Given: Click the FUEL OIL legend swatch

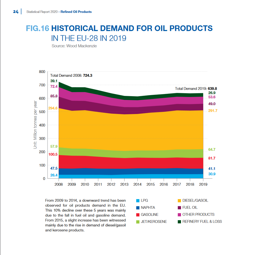Looking at the screenshot, I should 179,208.
